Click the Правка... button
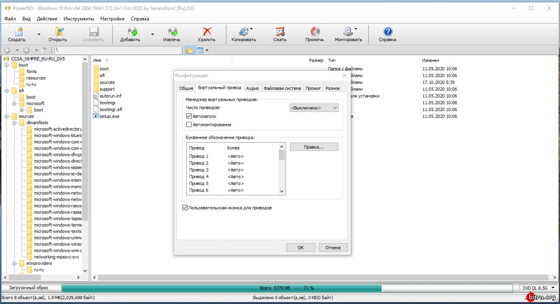The image size is (560, 304). pyautogui.click(x=314, y=147)
